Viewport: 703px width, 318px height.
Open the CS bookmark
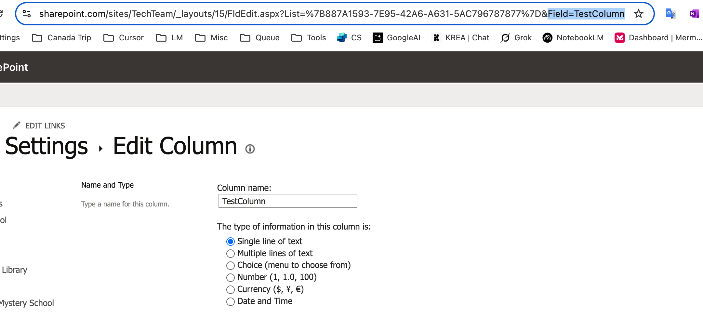pyautogui.click(x=349, y=38)
